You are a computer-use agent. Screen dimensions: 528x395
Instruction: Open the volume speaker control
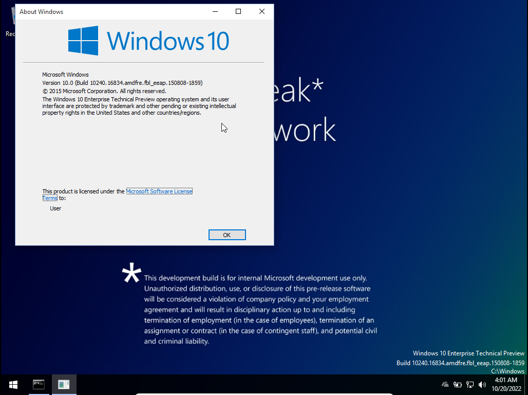pyautogui.click(x=482, y=384)
